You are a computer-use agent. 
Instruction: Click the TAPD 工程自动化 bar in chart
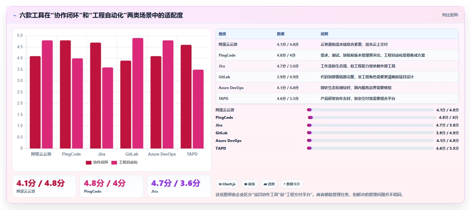tap(198, 109)
